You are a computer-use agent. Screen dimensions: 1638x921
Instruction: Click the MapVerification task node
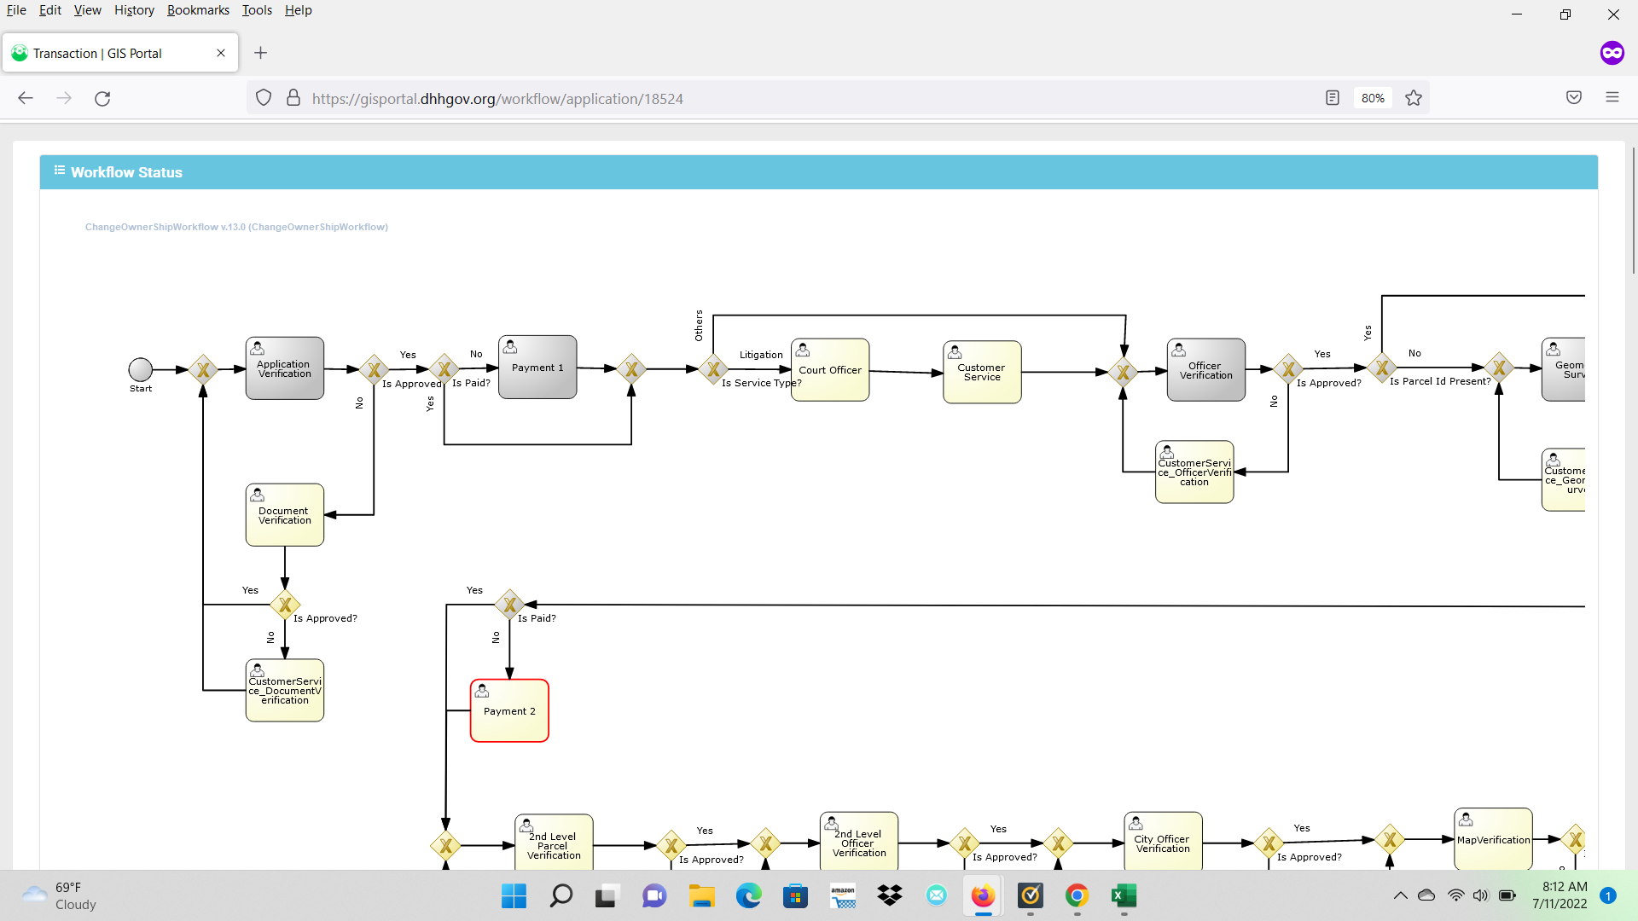[1493, 839]
